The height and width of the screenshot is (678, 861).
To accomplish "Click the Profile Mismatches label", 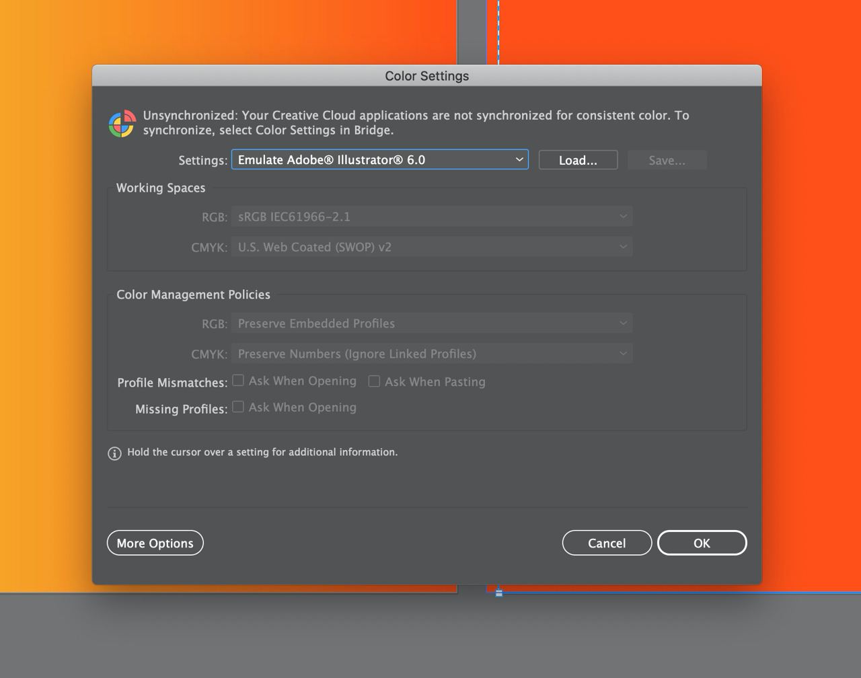I will click(x=172, y=383).
